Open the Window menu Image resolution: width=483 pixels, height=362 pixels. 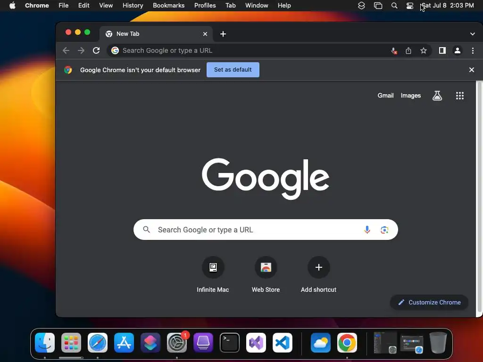pyautogui.click(x=257, y=6)
